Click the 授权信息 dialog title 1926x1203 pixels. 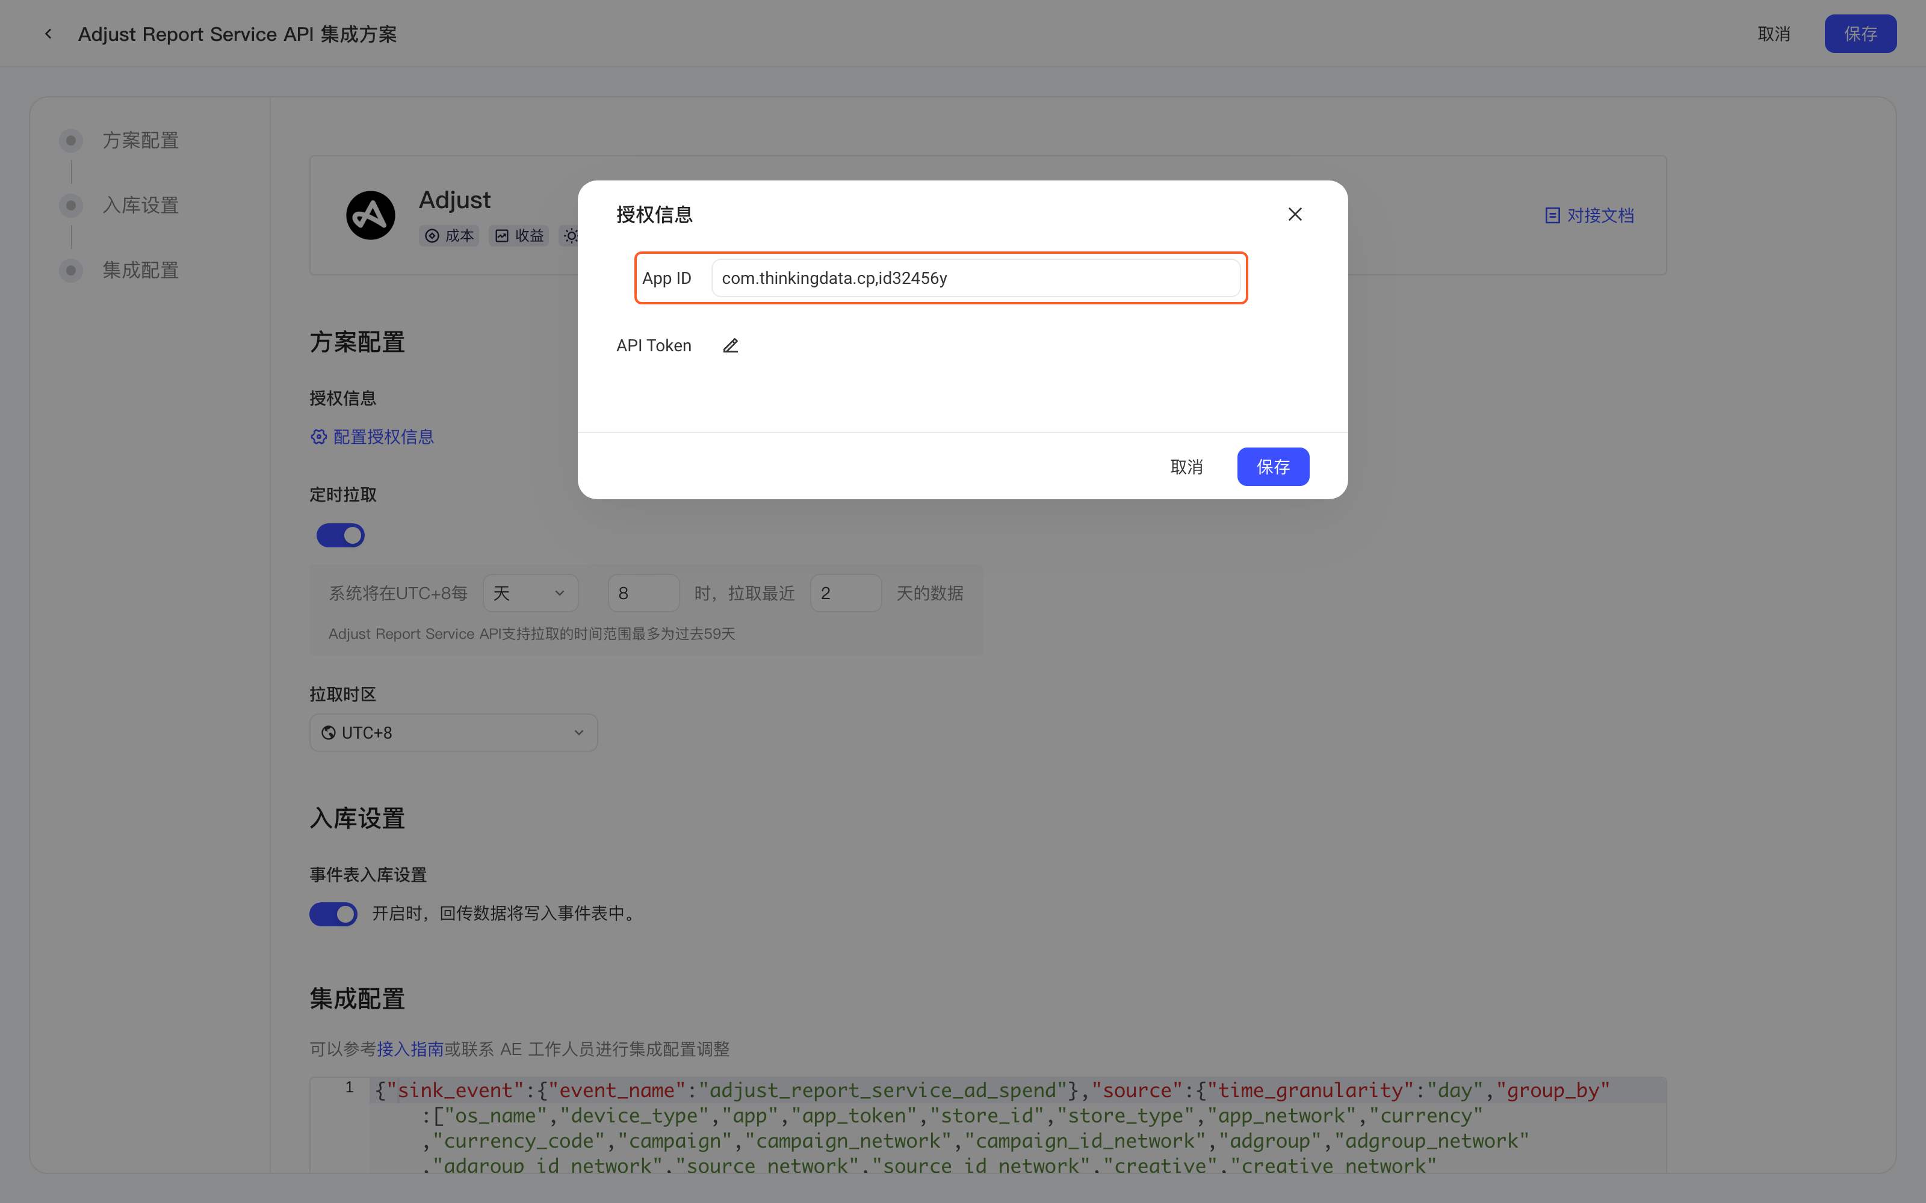654,215
